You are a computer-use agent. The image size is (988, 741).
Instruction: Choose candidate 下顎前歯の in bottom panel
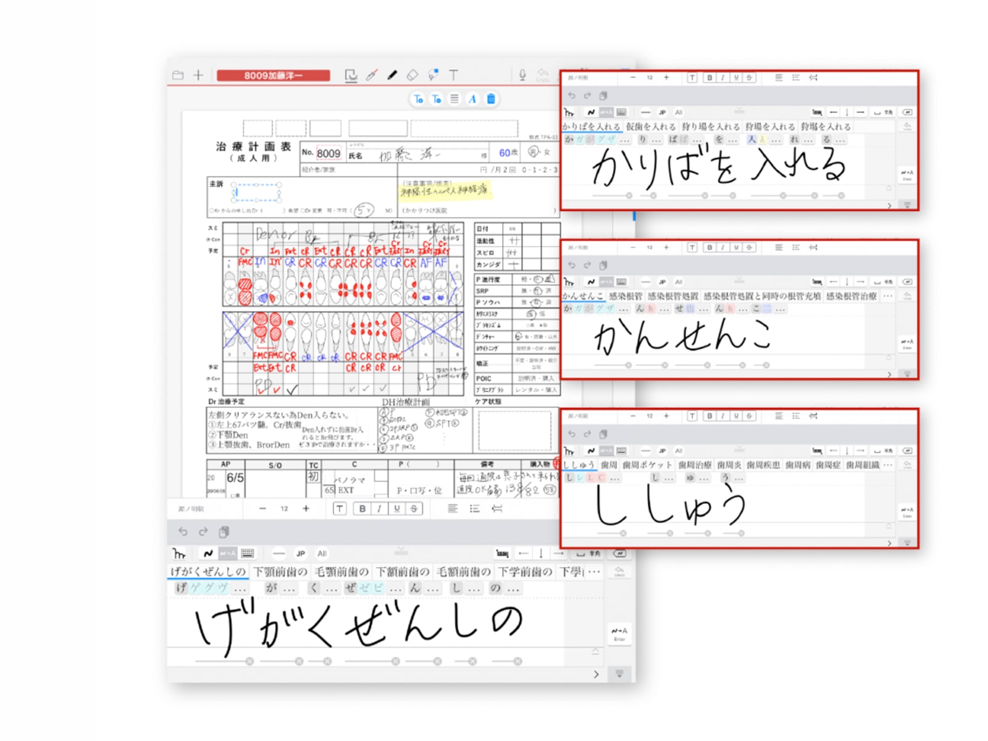[x=280, y=572]
